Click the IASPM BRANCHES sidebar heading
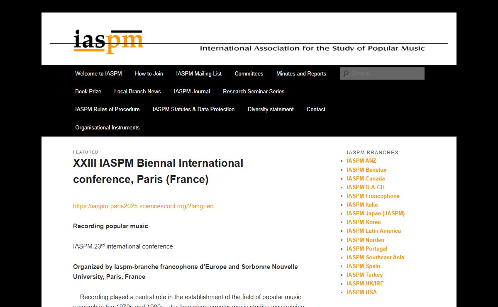498x307 pixels. point(373,152)
